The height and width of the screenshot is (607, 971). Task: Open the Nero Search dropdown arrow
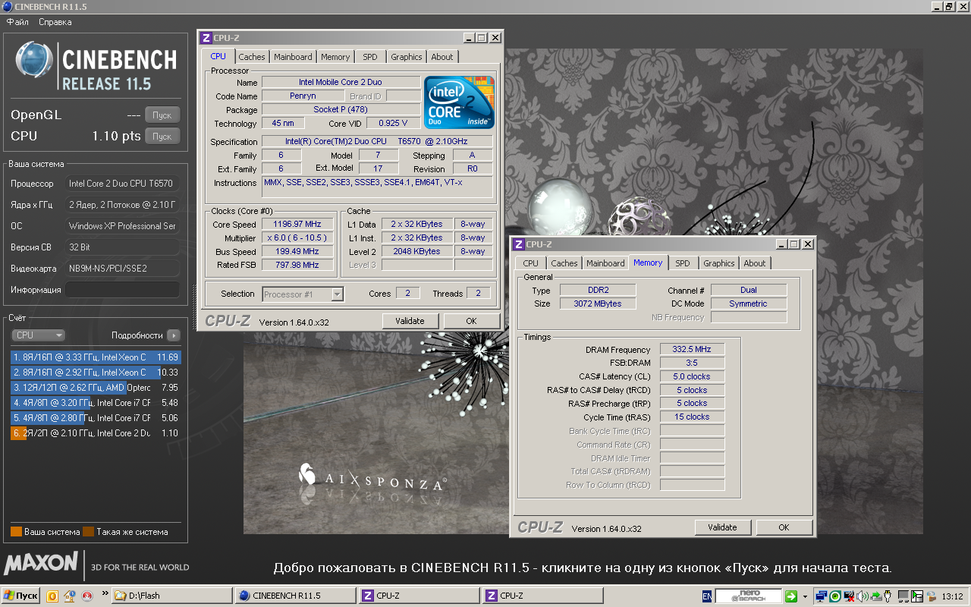click(x=805, y=596)
